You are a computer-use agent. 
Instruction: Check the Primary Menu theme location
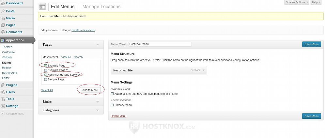(x=112, y=105)
